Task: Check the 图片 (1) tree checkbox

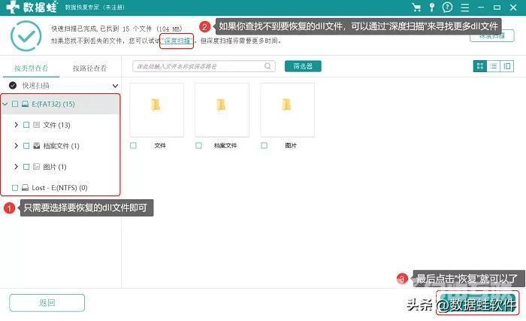Action: click(x=26, y=167)
